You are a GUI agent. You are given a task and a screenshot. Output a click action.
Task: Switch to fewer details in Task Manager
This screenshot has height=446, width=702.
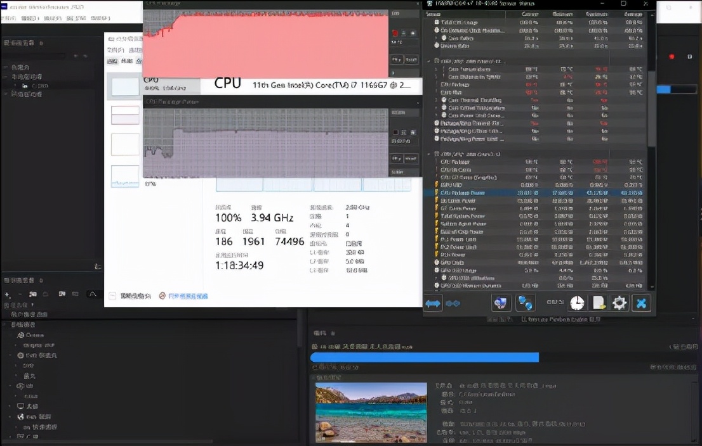[130, 296]
